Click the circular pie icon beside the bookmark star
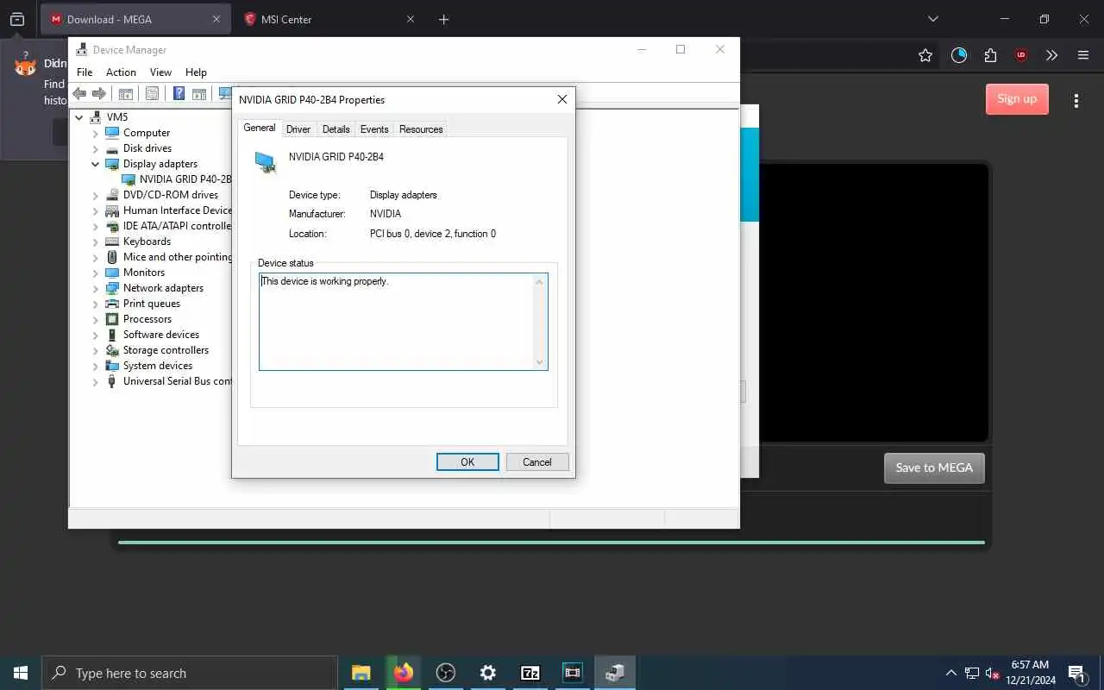The width and height of the screenshot is (1104, 690). click(x=959, y=55)
